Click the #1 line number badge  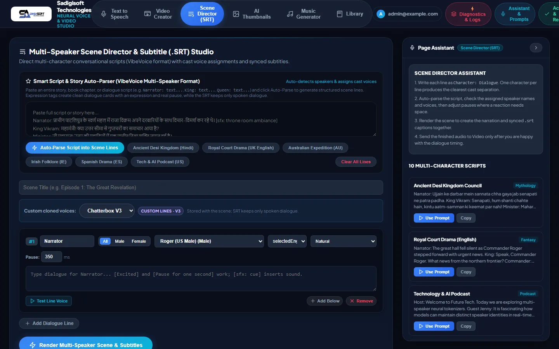pyautogui.click(x=32, y=241)
